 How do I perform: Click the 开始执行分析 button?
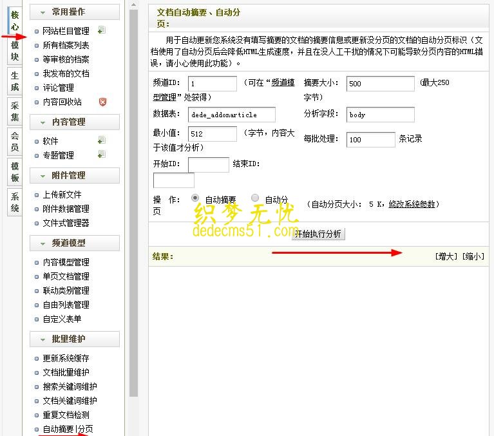click(318, 234)
